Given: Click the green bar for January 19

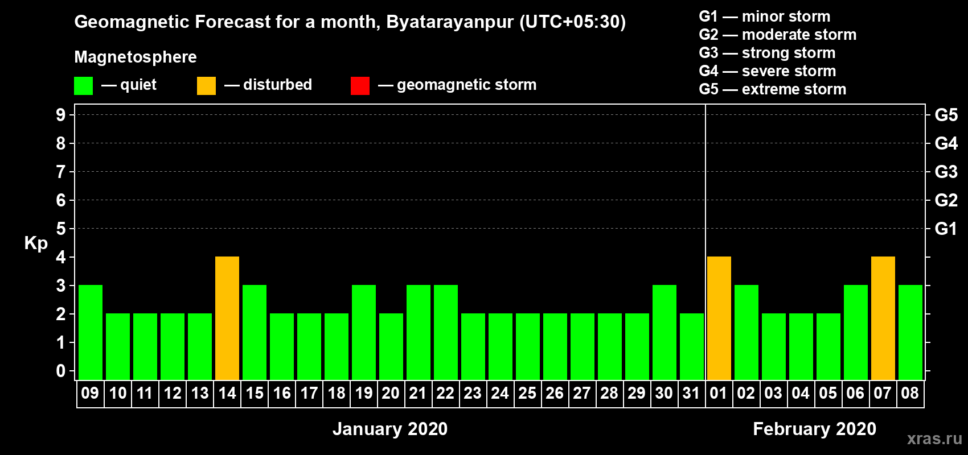Looking at the screenshot, I should 364,333.
